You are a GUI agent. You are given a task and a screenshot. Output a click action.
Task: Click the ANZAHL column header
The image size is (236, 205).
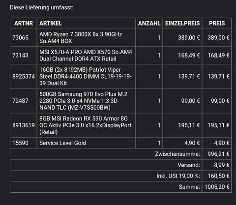tap(149, 24)
